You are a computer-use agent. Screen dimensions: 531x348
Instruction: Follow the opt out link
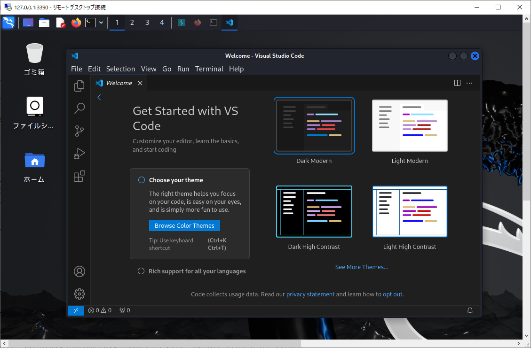point(393,294)
